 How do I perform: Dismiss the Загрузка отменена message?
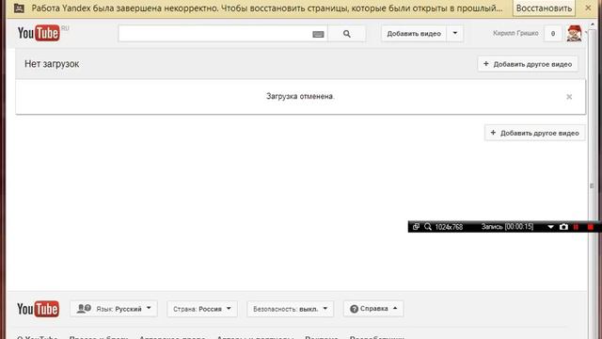[569, 97]
